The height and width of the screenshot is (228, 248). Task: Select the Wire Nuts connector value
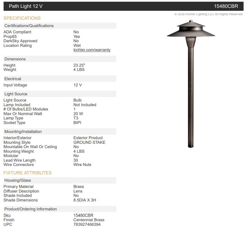(x=82, y=164)
